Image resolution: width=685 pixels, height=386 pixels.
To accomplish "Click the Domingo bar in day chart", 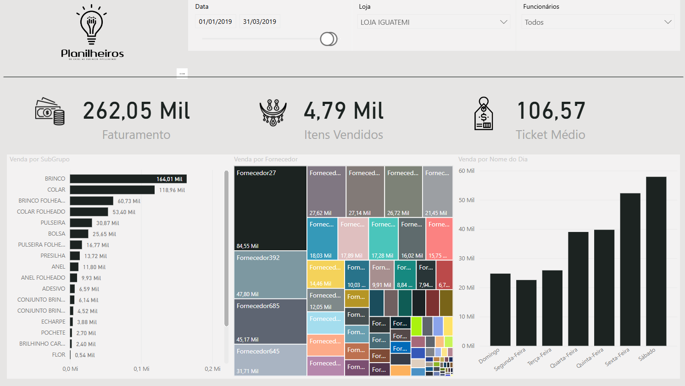I will click(500, 309).
